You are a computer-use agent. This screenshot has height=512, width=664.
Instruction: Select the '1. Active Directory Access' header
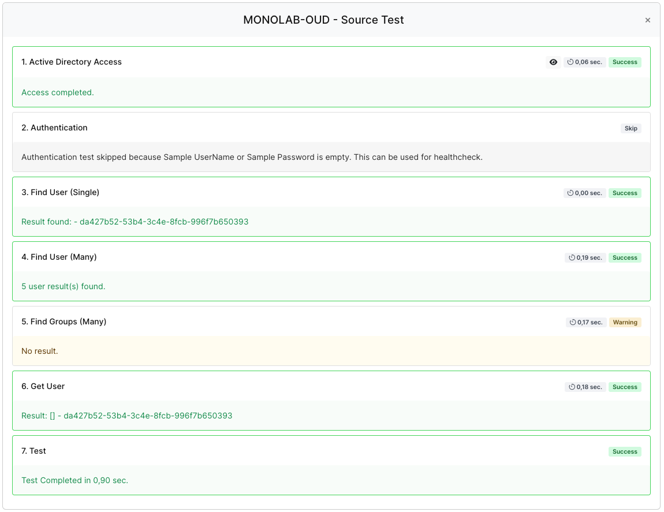(72, 62)
